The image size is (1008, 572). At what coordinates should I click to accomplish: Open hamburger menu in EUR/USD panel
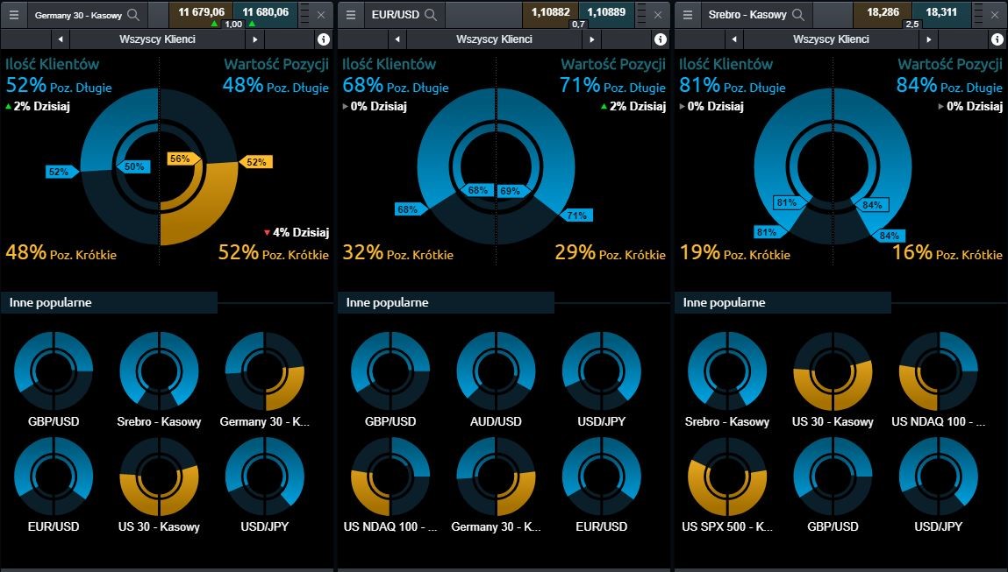coord(351,15)
